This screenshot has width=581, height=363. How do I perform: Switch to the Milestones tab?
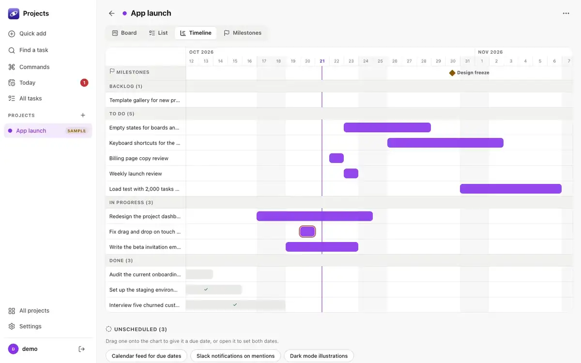pyautogui.click(x=243, y=33)
